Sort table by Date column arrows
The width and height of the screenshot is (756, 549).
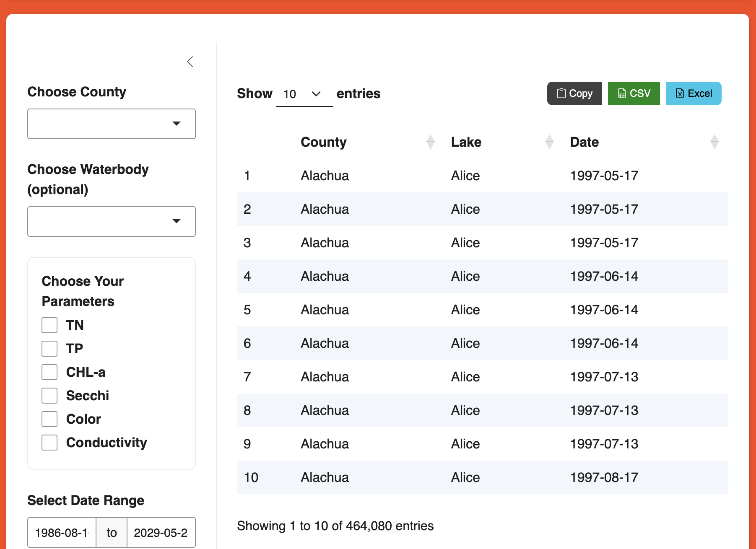tap(714, 142)
